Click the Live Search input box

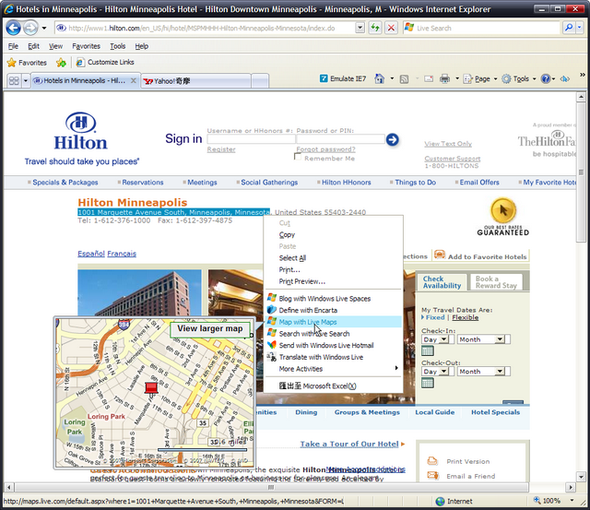[x=481, y=28]
